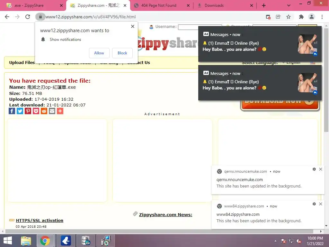The height and width of the screenshot is (247, 329).
Task: Expand the tab search chevron
Action: 289,5
